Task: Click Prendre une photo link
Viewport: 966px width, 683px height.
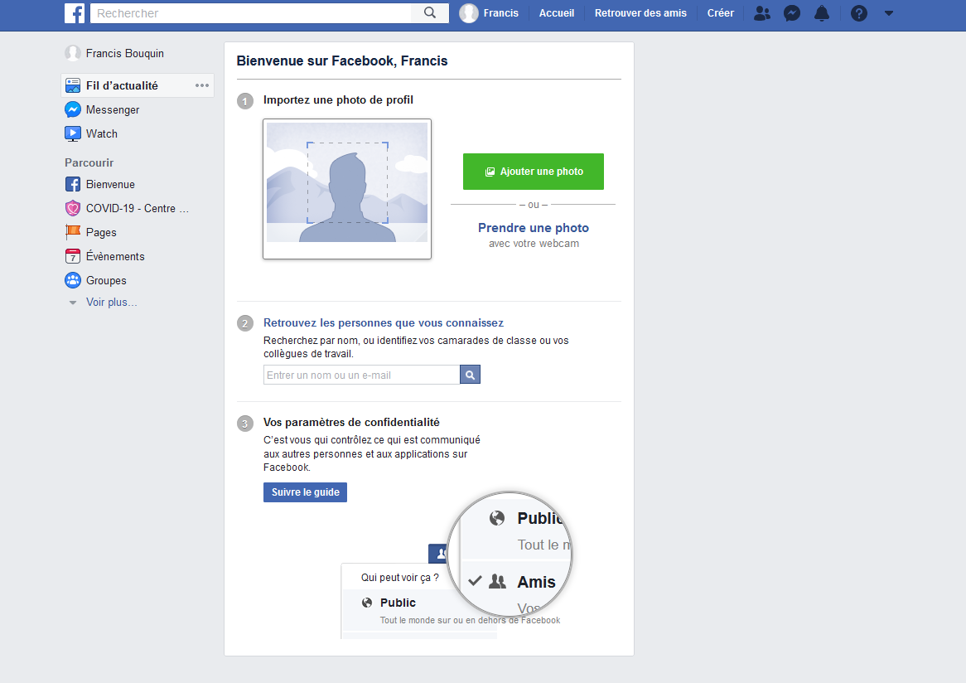Action: 533,228
